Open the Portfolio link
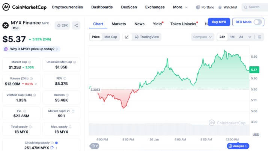Viewport: 268px width, 151px height. click(x=205, y=7)
